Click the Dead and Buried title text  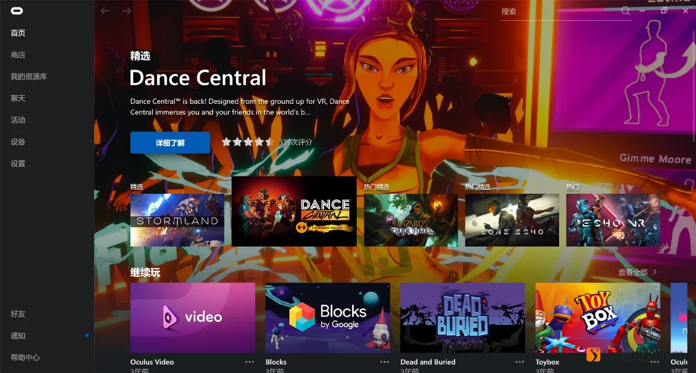tap(428, 362)
